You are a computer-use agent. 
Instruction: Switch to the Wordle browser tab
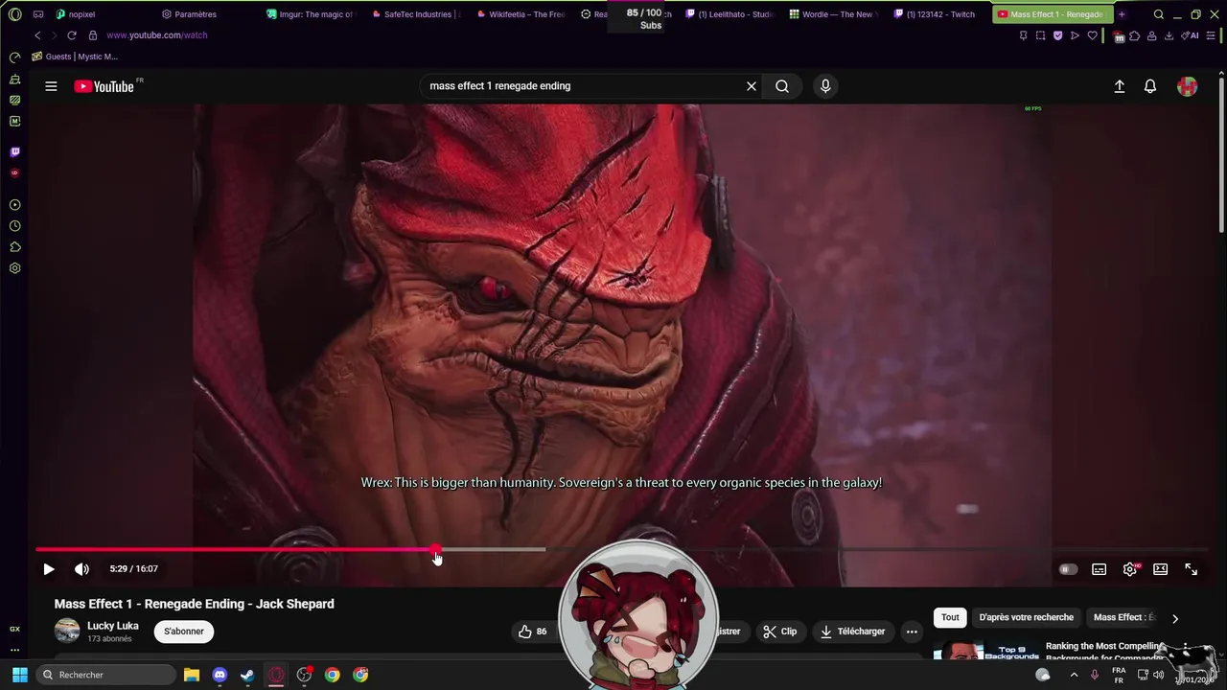click(833, 14)
